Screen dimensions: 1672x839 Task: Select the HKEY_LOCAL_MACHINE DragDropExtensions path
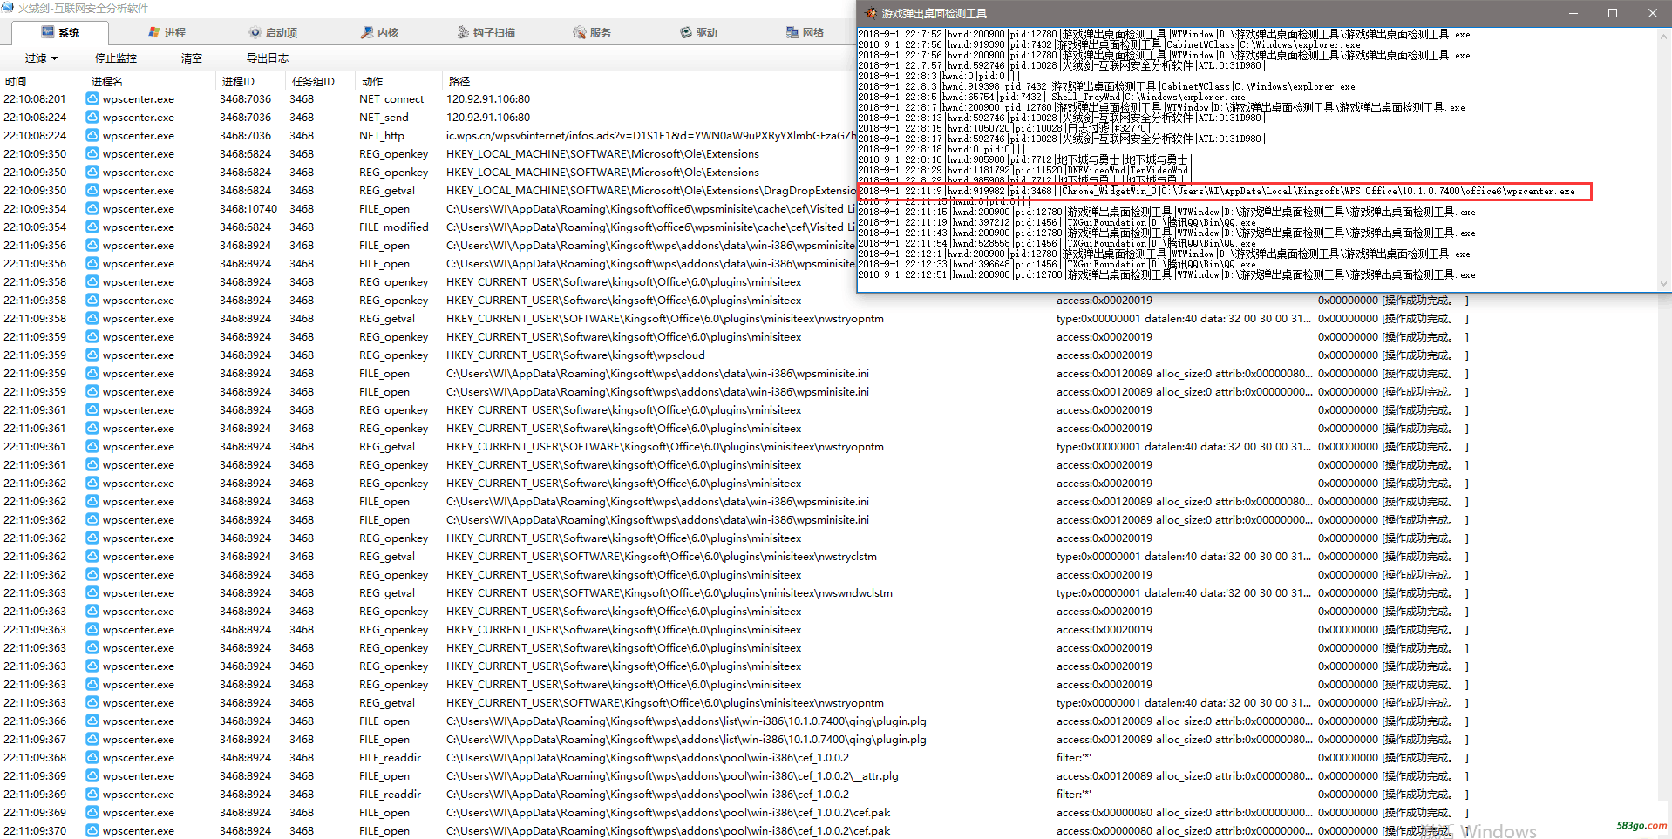point(651,191)
